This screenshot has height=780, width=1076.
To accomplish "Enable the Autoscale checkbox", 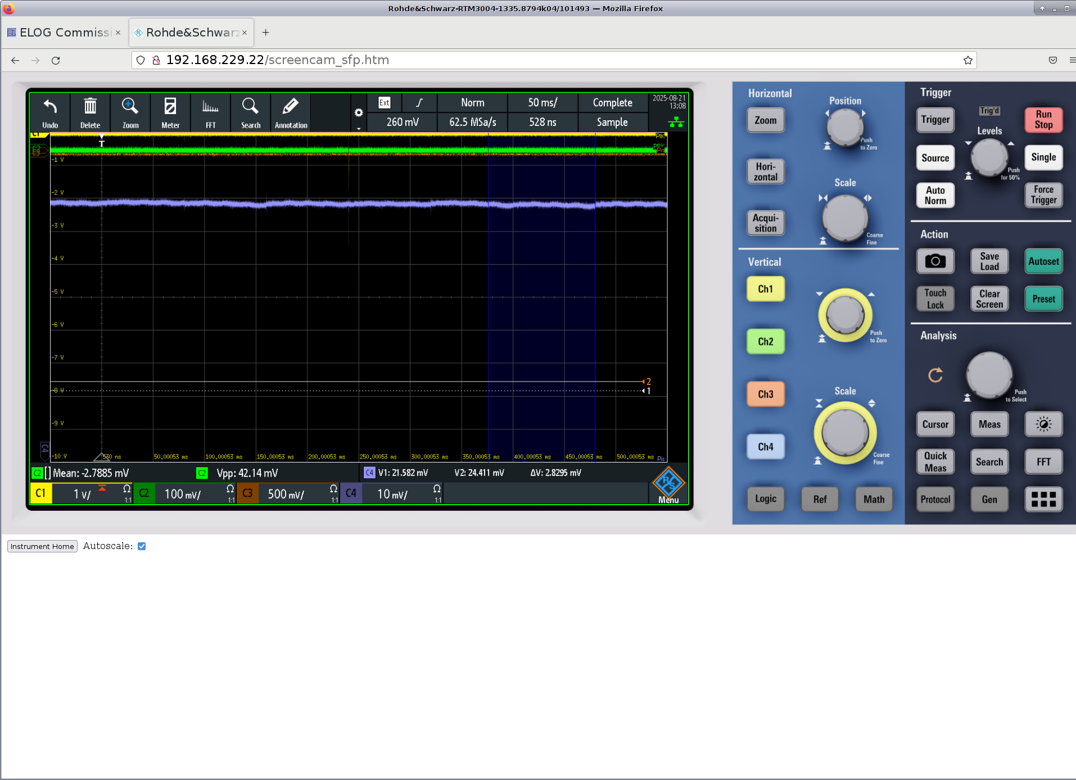I will click(141, 546).
